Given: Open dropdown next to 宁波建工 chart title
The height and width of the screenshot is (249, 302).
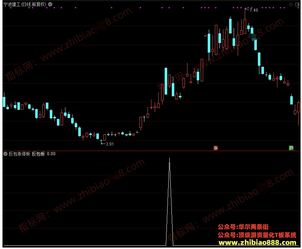Looking at the screenshot, I should (x=50, y=4).
